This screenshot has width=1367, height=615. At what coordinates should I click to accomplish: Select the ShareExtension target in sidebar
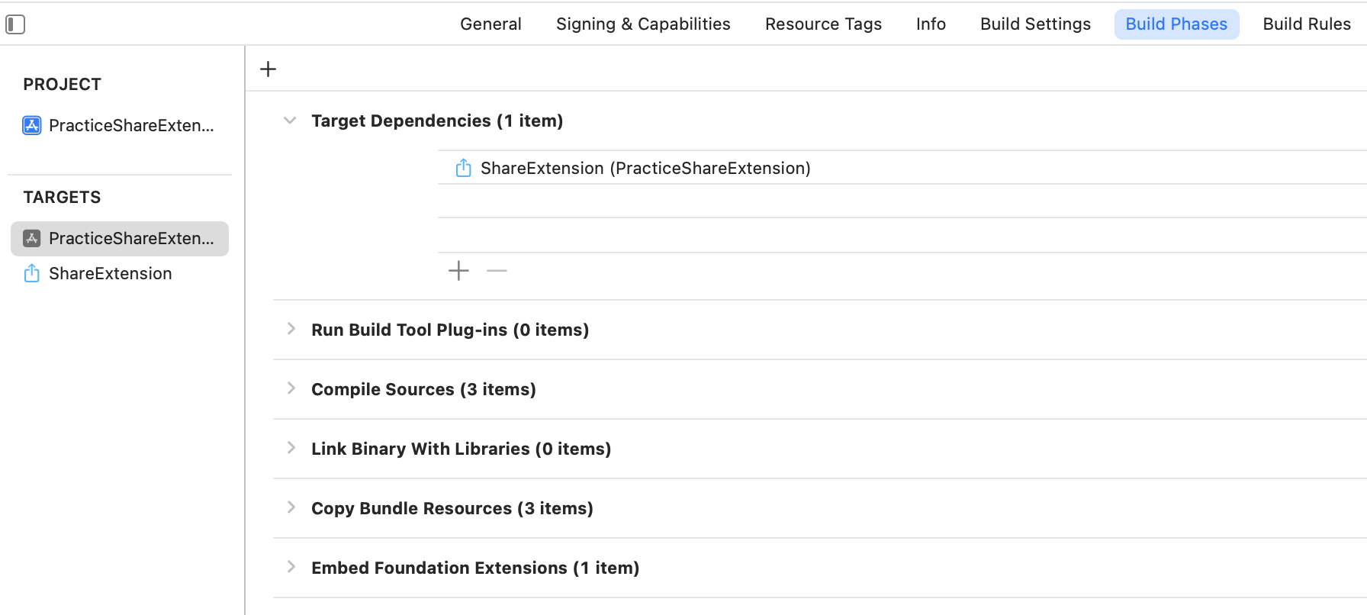pos(111,273)
